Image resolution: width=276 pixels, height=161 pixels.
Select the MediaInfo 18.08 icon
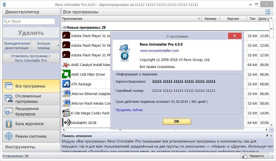click(x=66, y=122)
